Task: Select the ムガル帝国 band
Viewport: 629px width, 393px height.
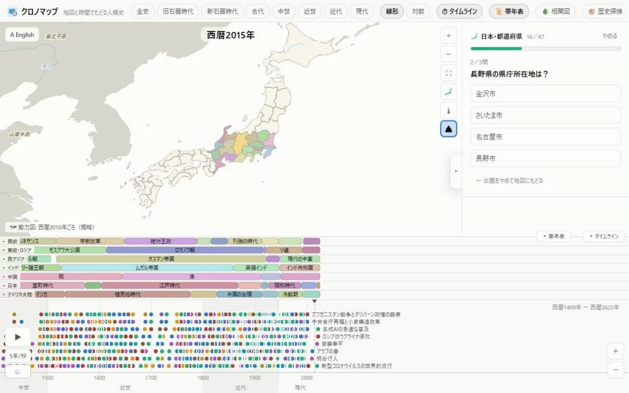Action: click(147, 268)
